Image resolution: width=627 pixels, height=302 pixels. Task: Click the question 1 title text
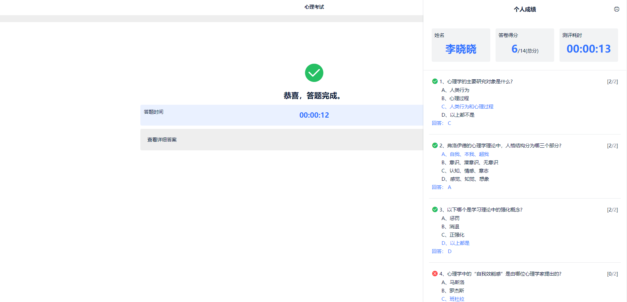click(476, 81)
